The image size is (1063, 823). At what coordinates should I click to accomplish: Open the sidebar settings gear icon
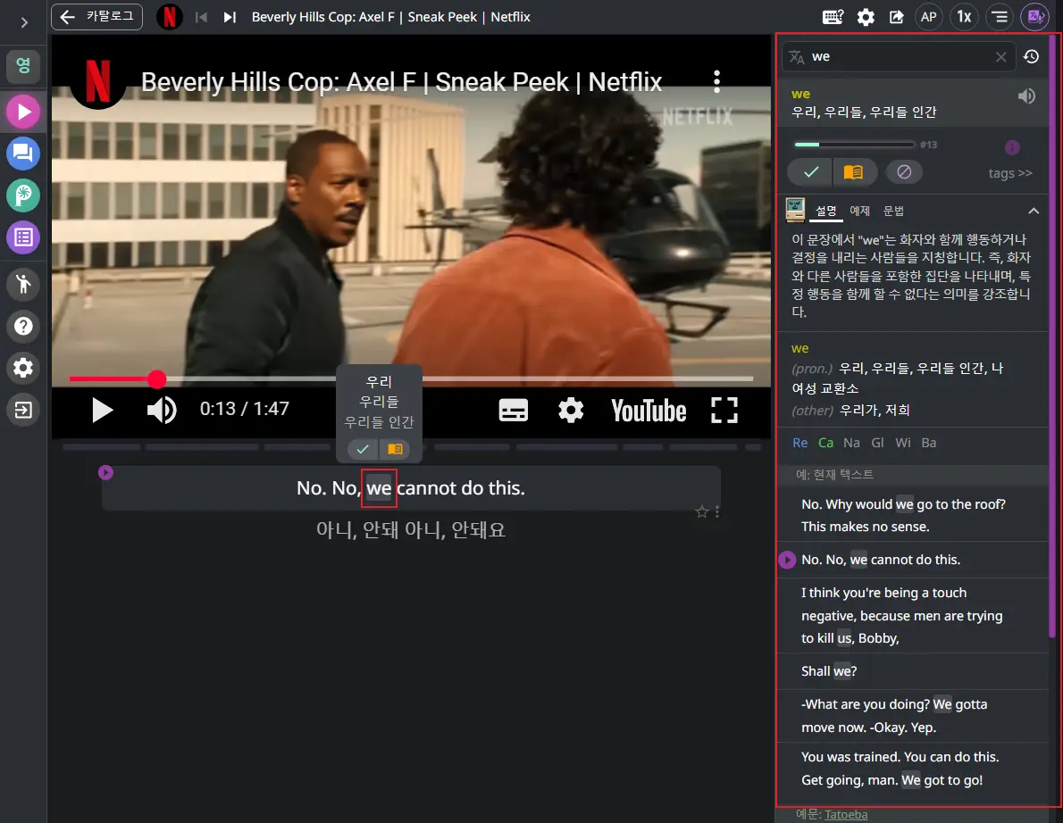(x=23, y=368)
